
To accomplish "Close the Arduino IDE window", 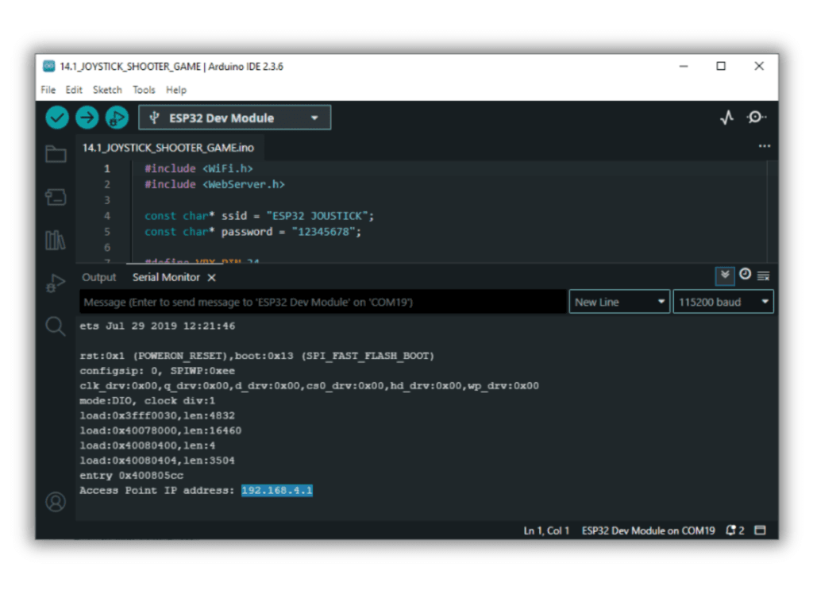I will [x=758, y=66].
